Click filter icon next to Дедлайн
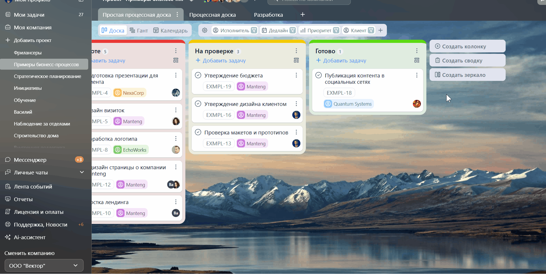Screen dimensions: 546x274 coord(292,31)
